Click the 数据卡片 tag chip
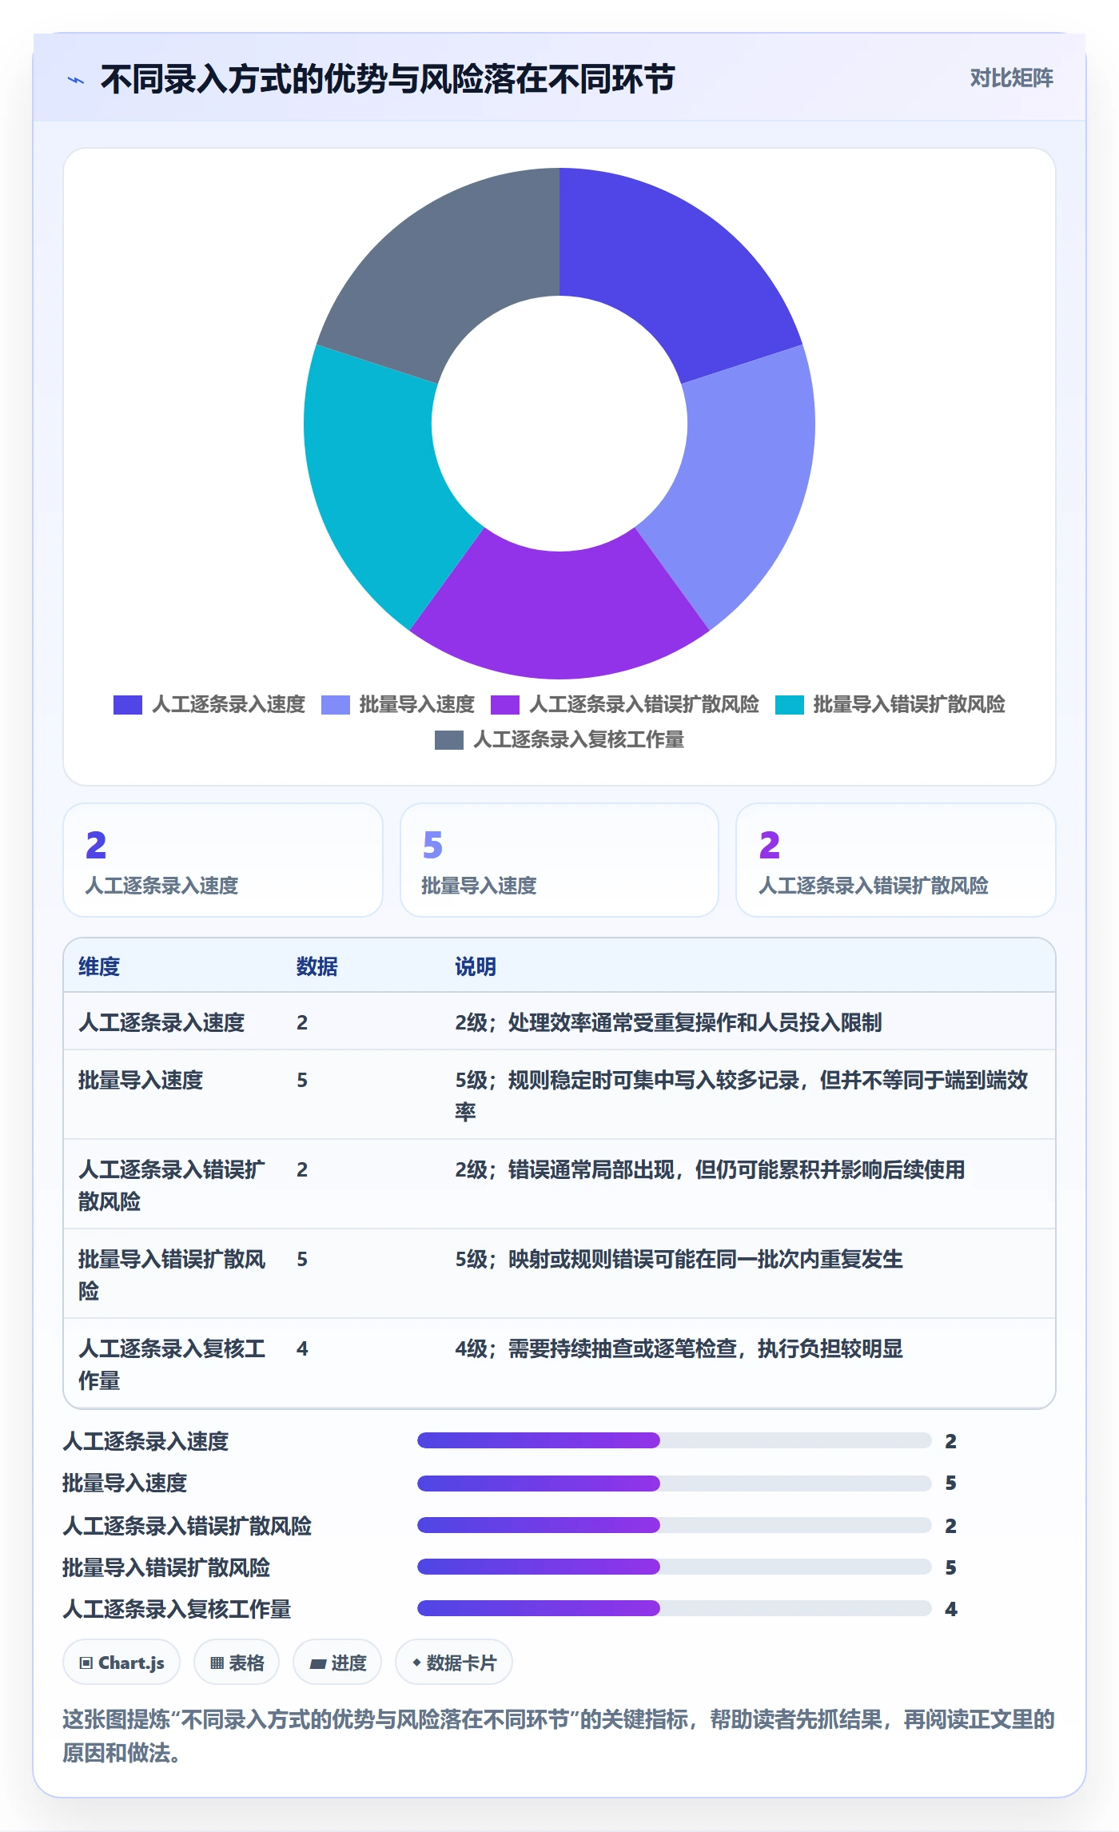Screen dimensions: 1119x1832 coord(454,1663)
